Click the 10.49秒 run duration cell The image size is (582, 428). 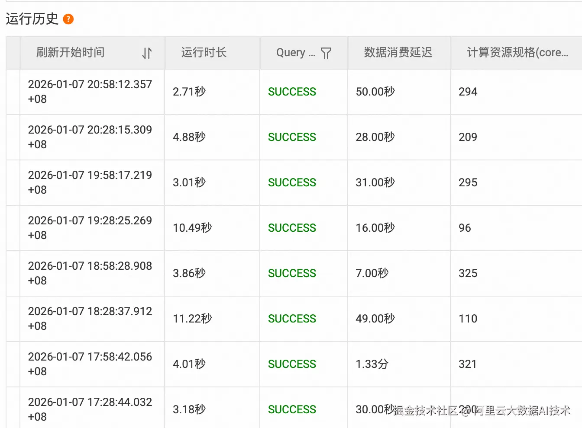[192, 228]
